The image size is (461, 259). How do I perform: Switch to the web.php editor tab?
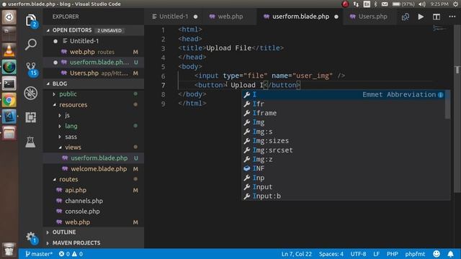click(230, 17)
